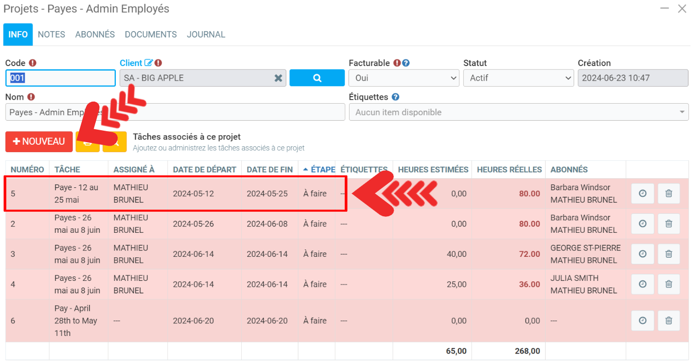Click the client search magnifier button

(317, 78)
